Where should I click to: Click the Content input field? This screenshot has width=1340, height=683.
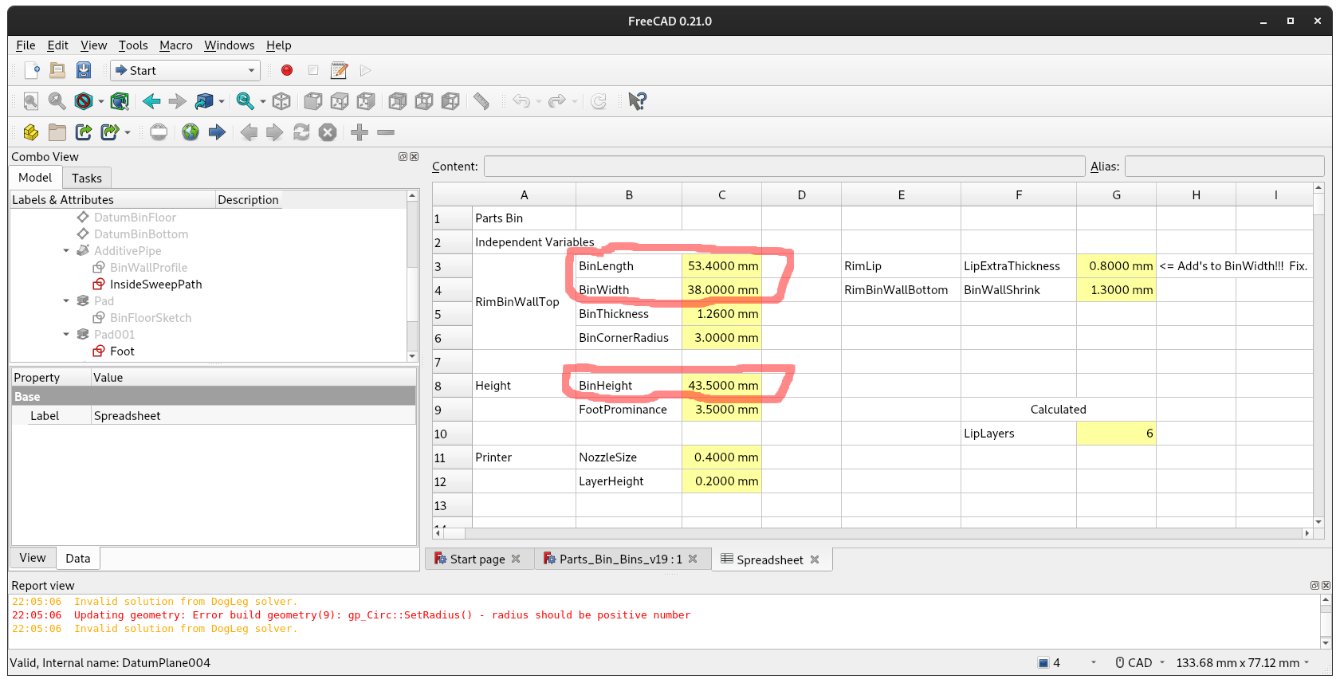pyautogui.click(x=784, y=167)
